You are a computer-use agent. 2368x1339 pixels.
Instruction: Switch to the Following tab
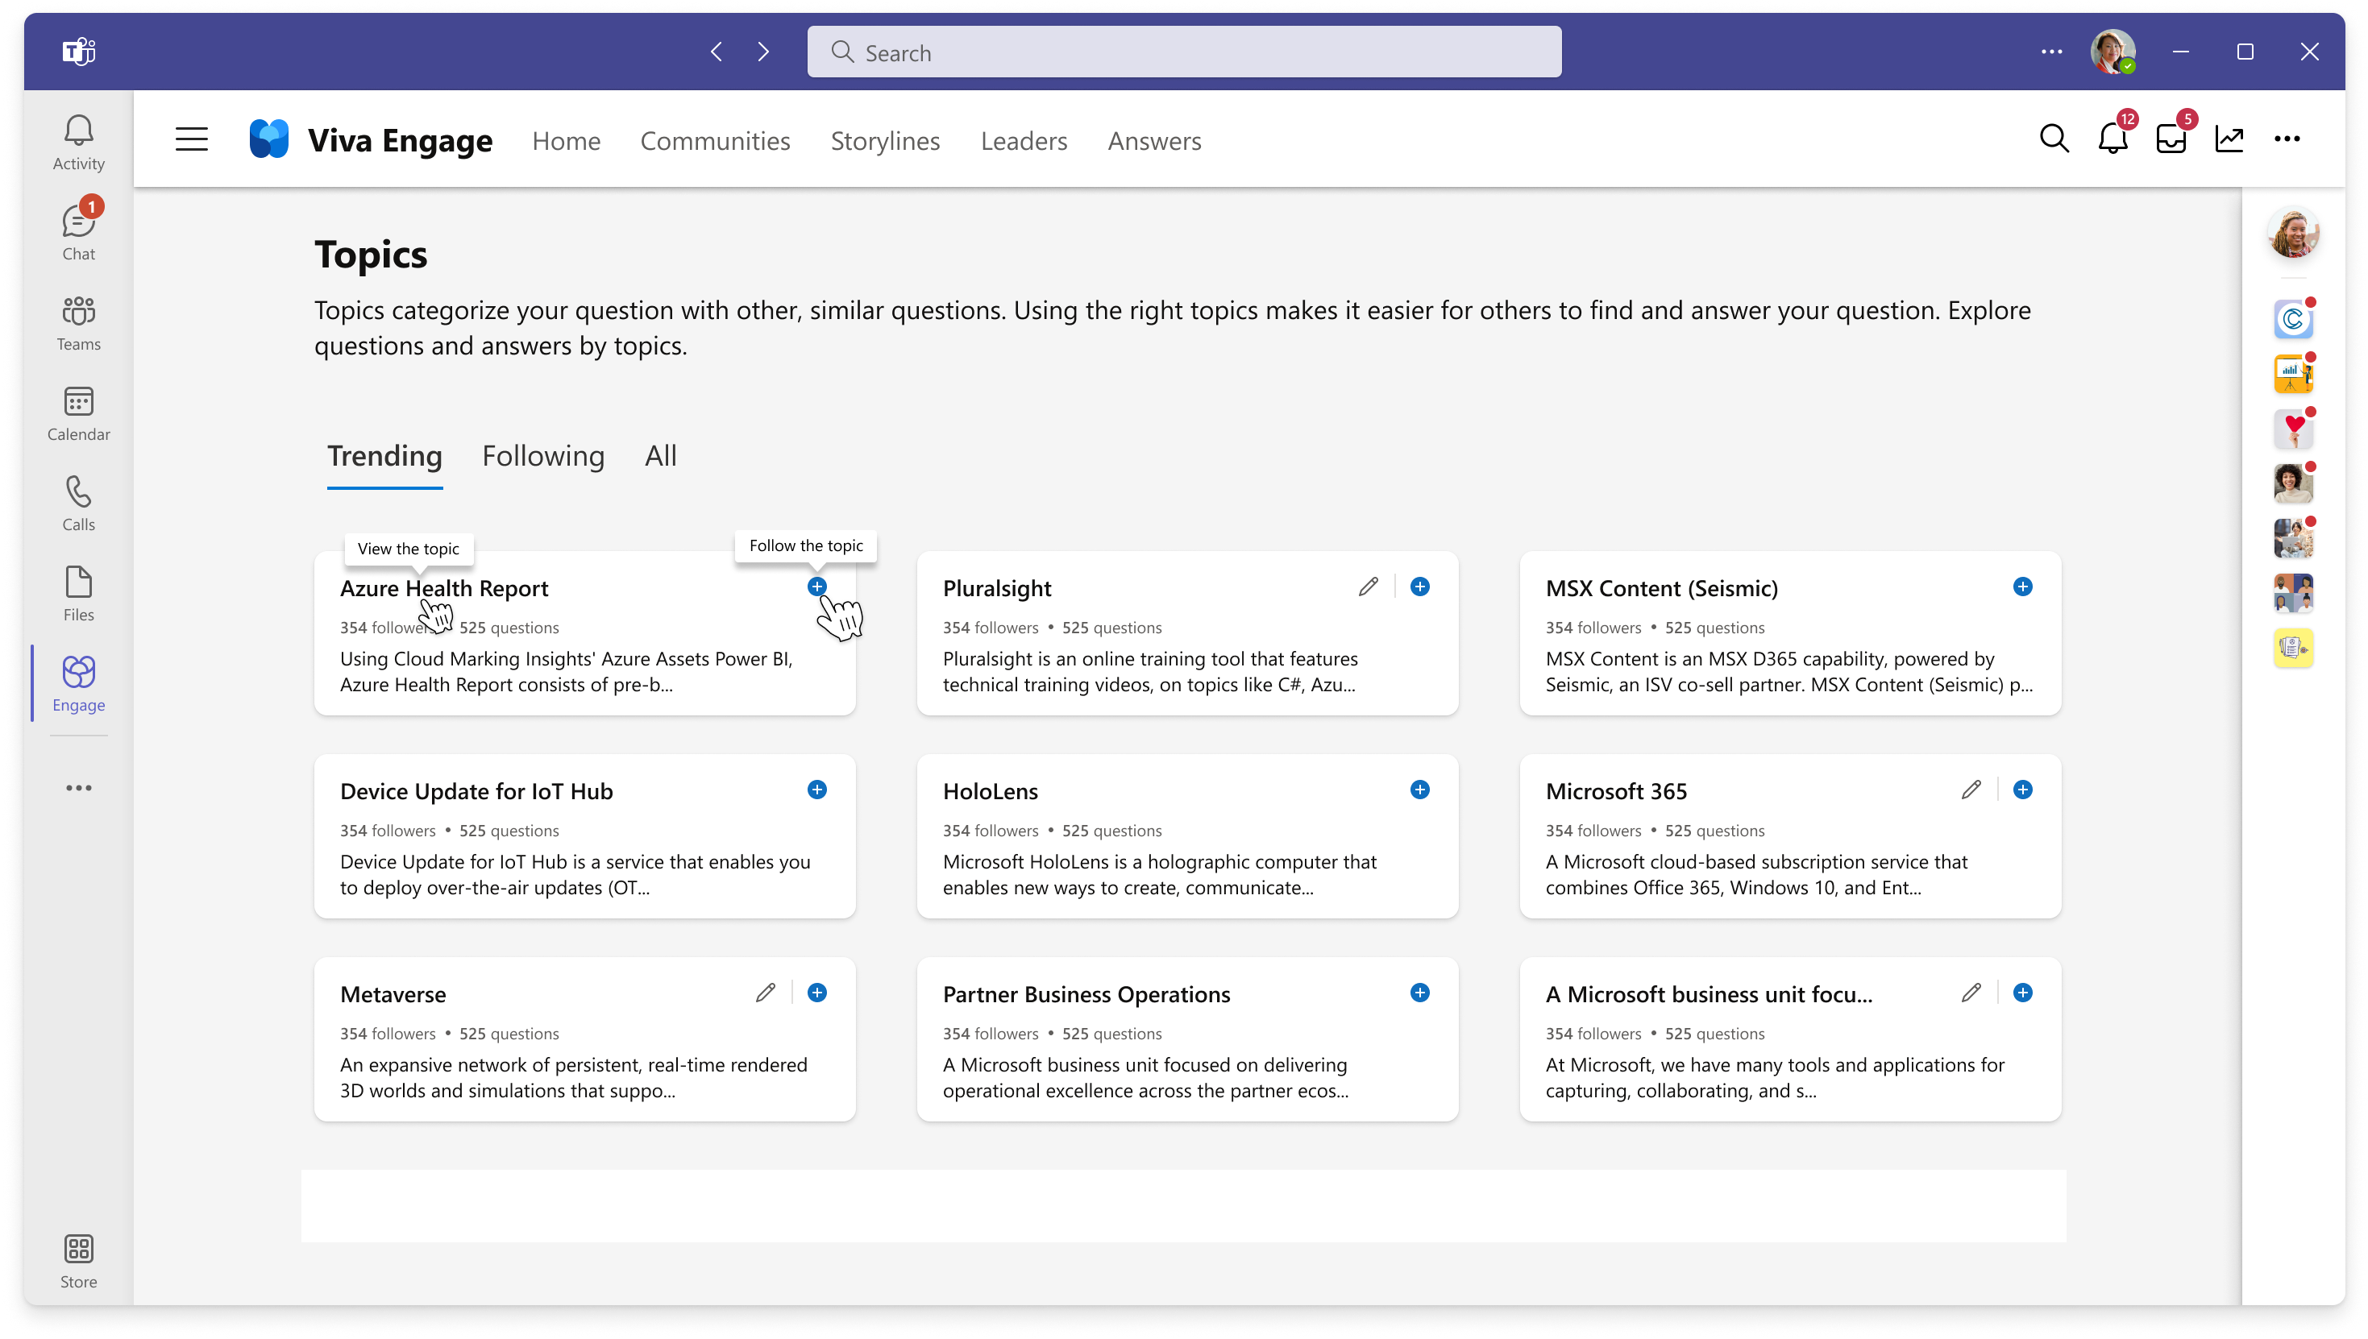pyautogui.click(x=543, y=457)
